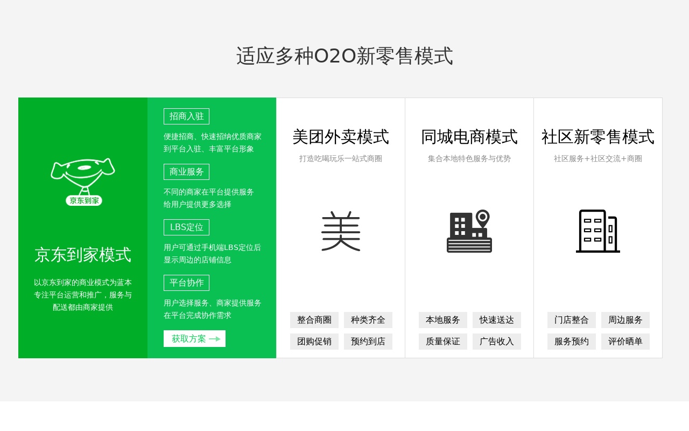The height and width of the screenshot is (431, 689).
Task: Click subtitle 打造吃喝玩乐一站式商圈
Action: point(341,158)
